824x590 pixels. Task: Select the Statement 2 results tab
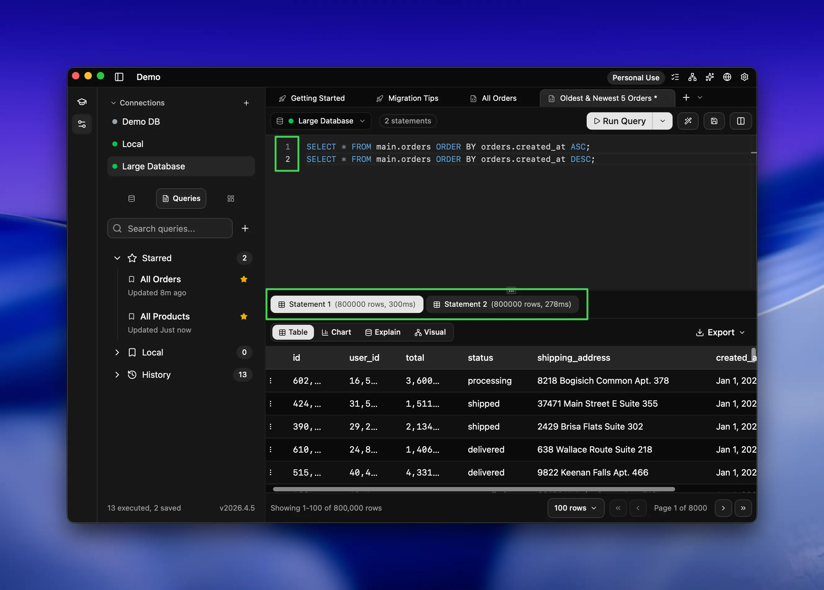coord(503,304)
